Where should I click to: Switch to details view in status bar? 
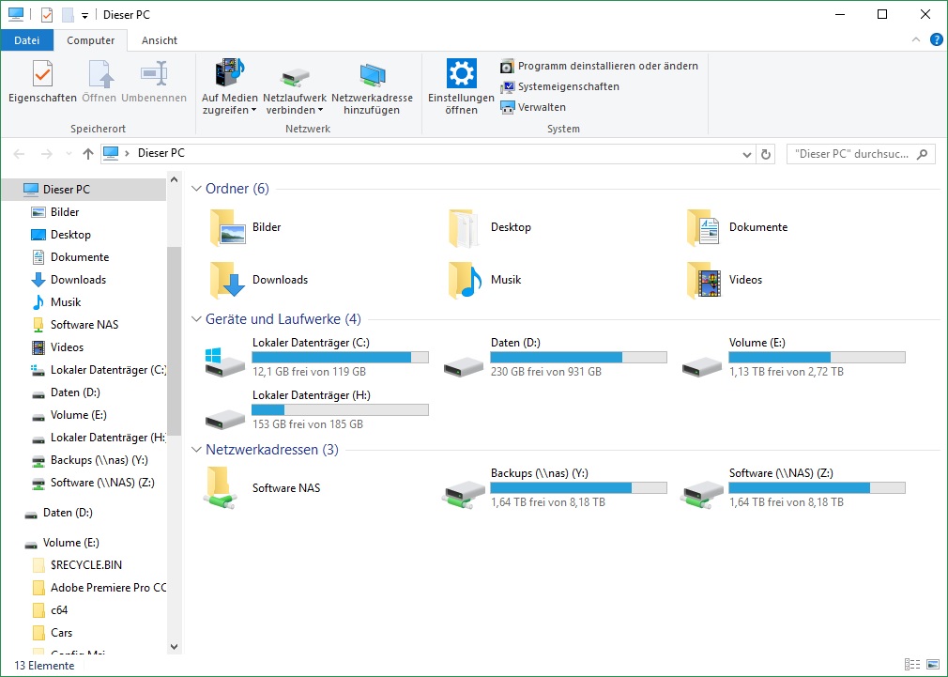pyautogui.click(x=911, y=665)
